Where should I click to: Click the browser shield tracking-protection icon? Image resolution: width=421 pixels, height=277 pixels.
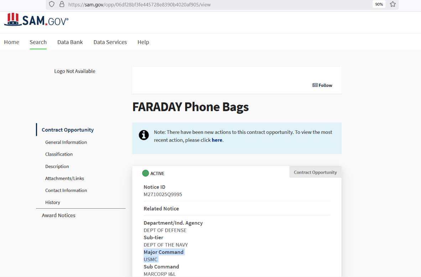[x=52, y=4]
